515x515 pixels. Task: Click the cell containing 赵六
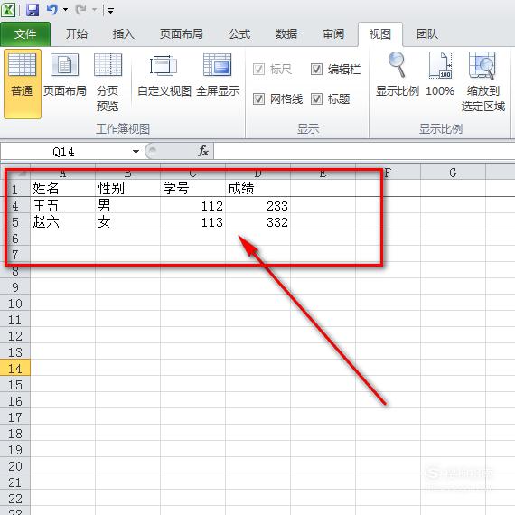(x=62, y=221)
